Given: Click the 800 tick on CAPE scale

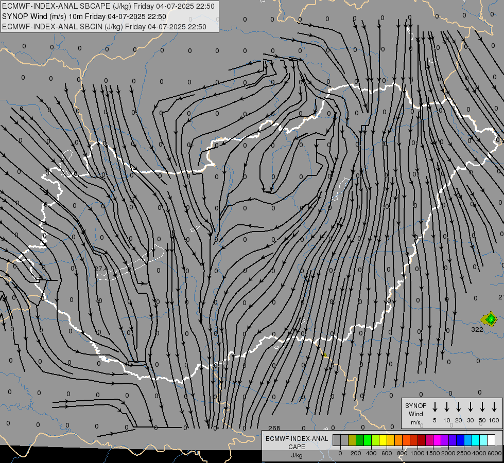Looking at the screenshot, I should pos(402,453).
